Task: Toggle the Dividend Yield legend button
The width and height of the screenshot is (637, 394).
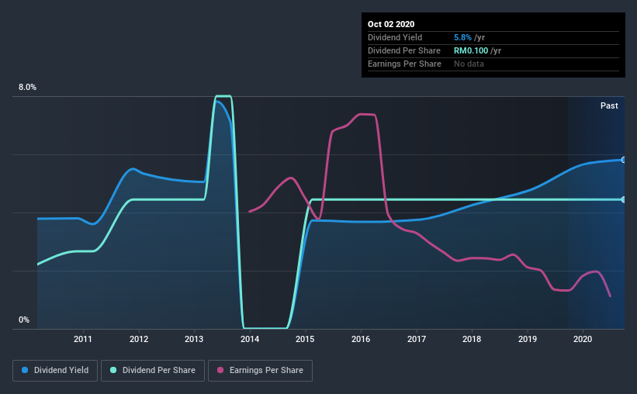Action: pyautogui.click(x=55, y=371)
